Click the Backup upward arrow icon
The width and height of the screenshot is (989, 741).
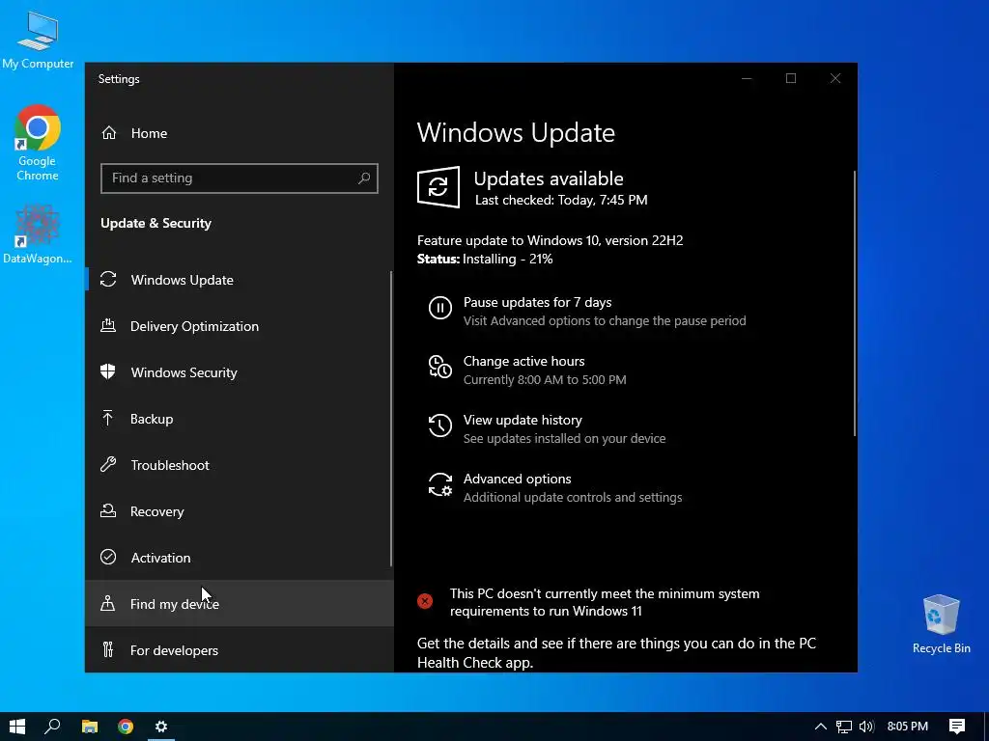click(x=108, y=419)
